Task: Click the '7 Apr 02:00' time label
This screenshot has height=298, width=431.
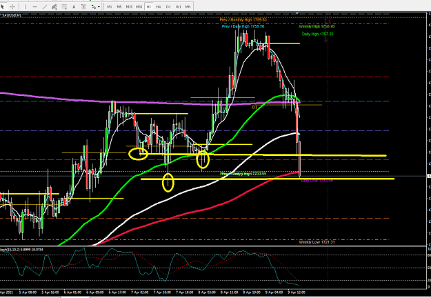Action: point(140,292)
